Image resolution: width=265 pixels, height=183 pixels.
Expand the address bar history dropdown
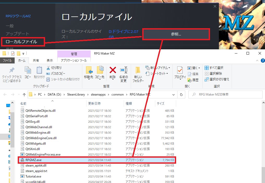click(173, 95)
